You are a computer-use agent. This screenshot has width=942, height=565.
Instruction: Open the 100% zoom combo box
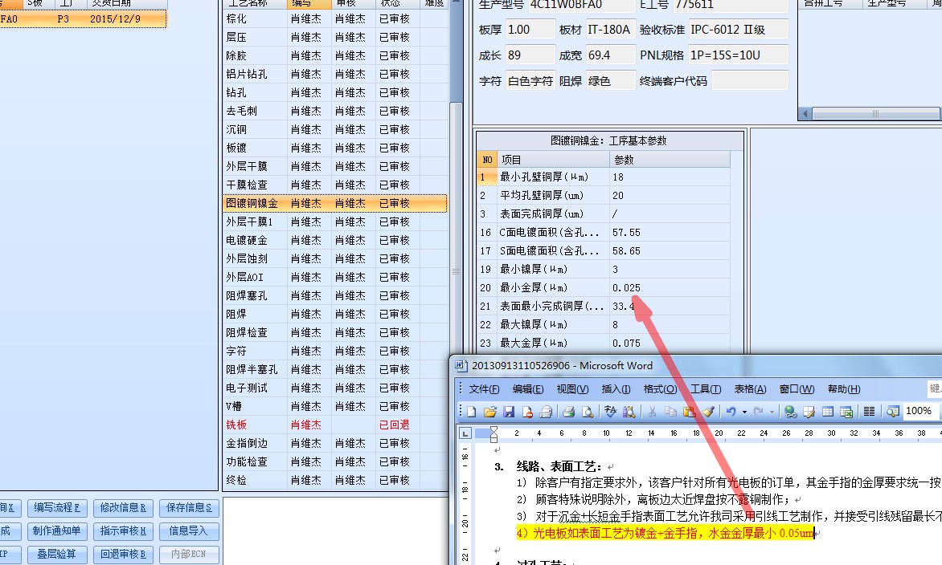pyautogui.click(x=922, y=411)
